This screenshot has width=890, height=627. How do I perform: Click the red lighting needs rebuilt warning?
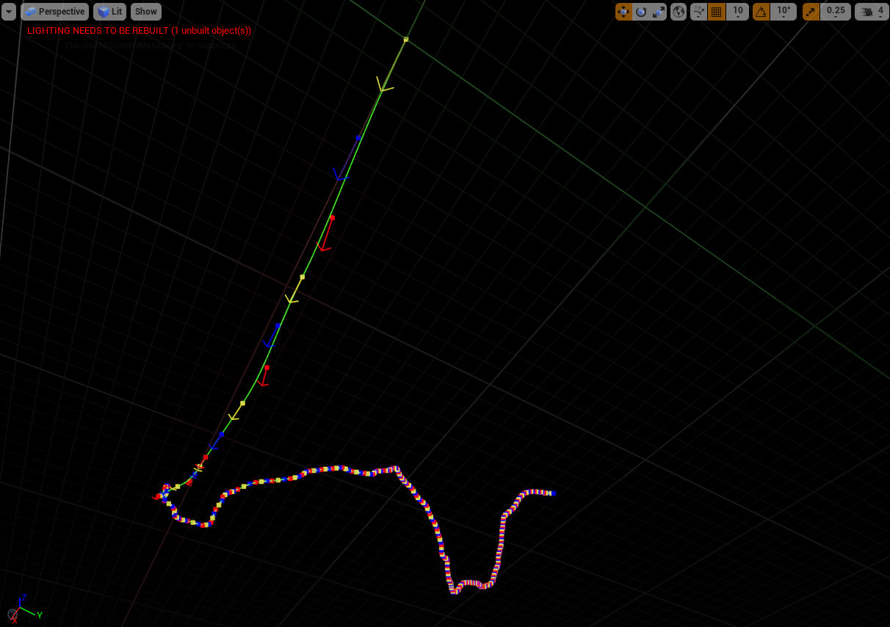pyautogui.click(x=140, y=31)
